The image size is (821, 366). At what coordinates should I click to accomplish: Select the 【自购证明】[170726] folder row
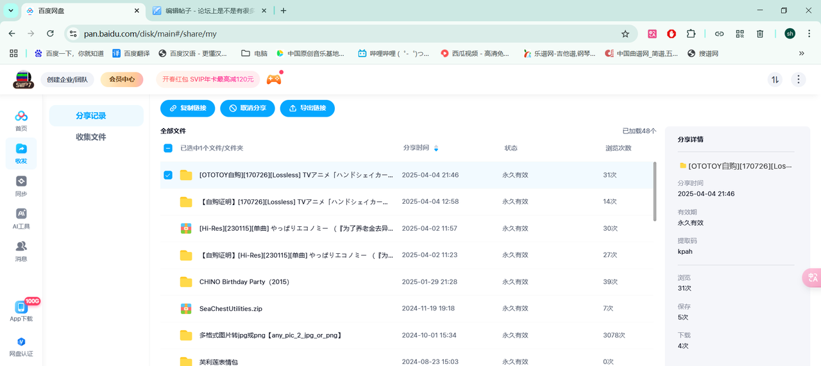[408, 202]
